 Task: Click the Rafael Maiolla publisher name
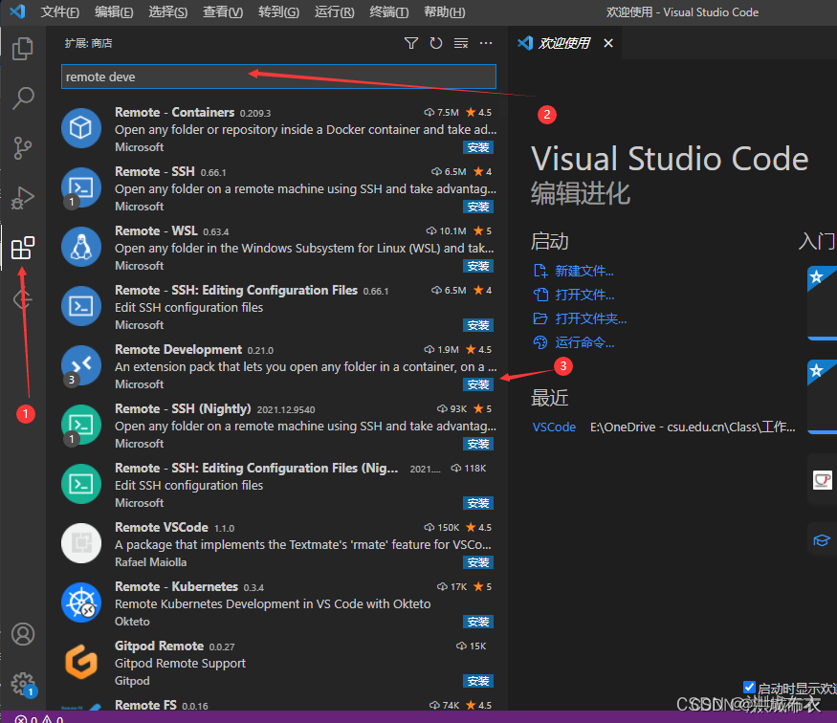pyautogui.click(x=150, y=562)
